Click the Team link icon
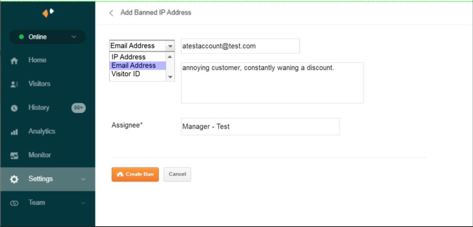Viewport: 473px width, 227px height. pos(14,203)
